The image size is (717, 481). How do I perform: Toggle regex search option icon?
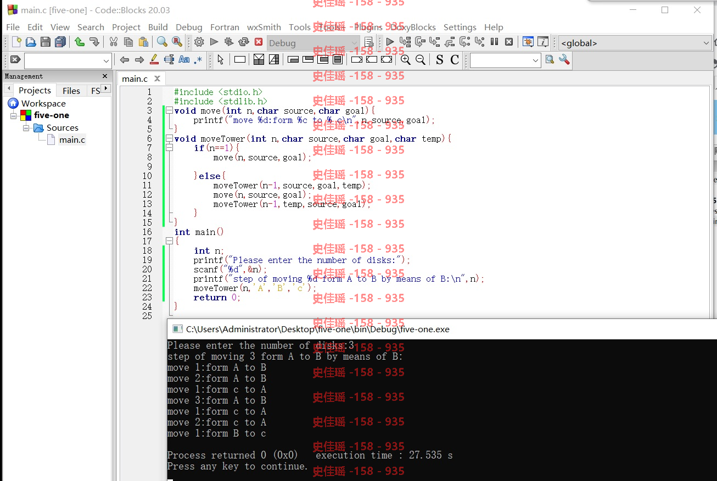[x=198, y=60]
